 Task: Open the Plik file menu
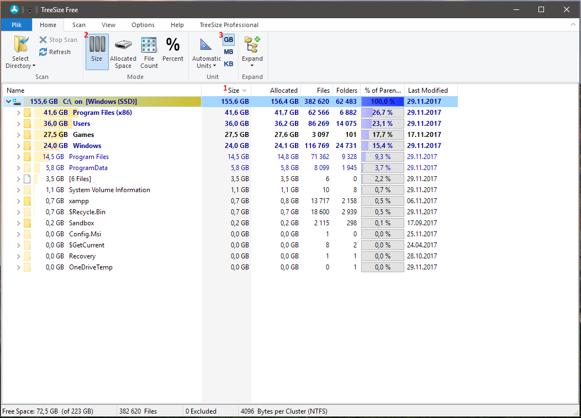tap(17, 25)
